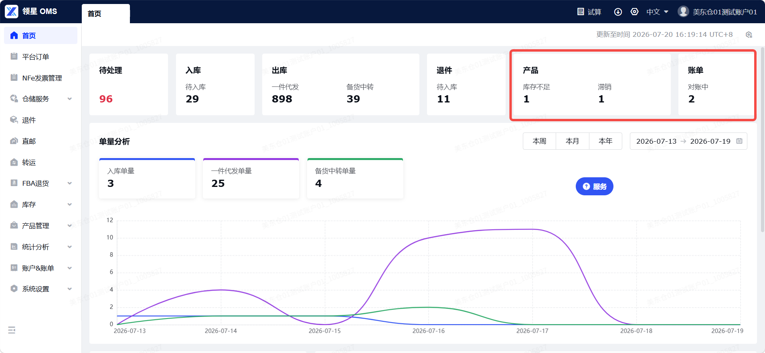Click the 单量分析 section heading
The width and height of the screenshot is (765, 353).
coord(114,141)
